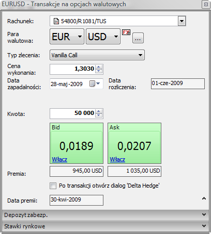
Task: Click the Bid premium 945,00 USD field
Action: pyautogui.click(x=77, y=171)
